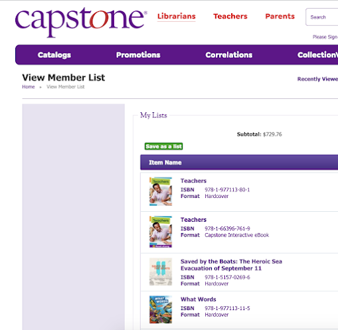The image size is (338, 330).
Task: Select ISBN 978-1-977113-80-1 text
Action: (227, 190)
